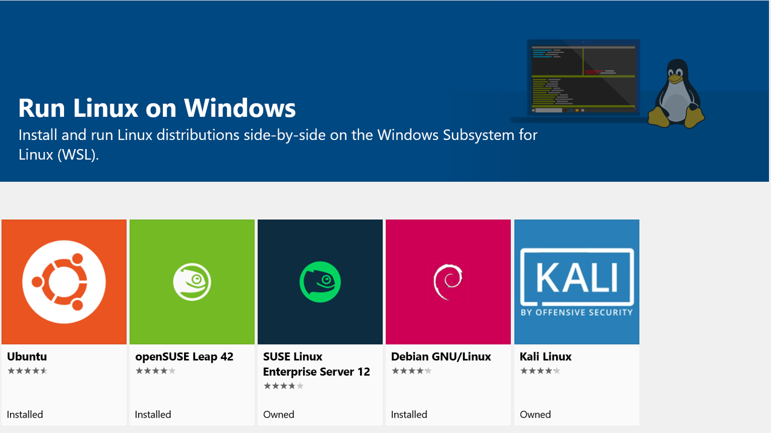Screen dimensions: 771x433
Task: Open SUSE Linux Enterprise Server 12 title
Action: pos(317,364)
